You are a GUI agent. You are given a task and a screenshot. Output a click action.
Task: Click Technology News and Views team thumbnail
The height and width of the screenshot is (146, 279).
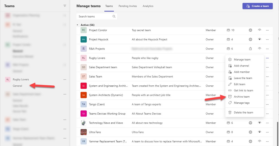click(x=84, y=123)
